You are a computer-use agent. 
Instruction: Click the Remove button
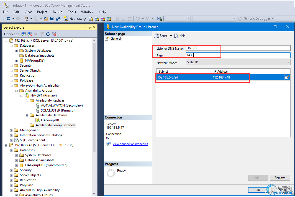point(280,178)
